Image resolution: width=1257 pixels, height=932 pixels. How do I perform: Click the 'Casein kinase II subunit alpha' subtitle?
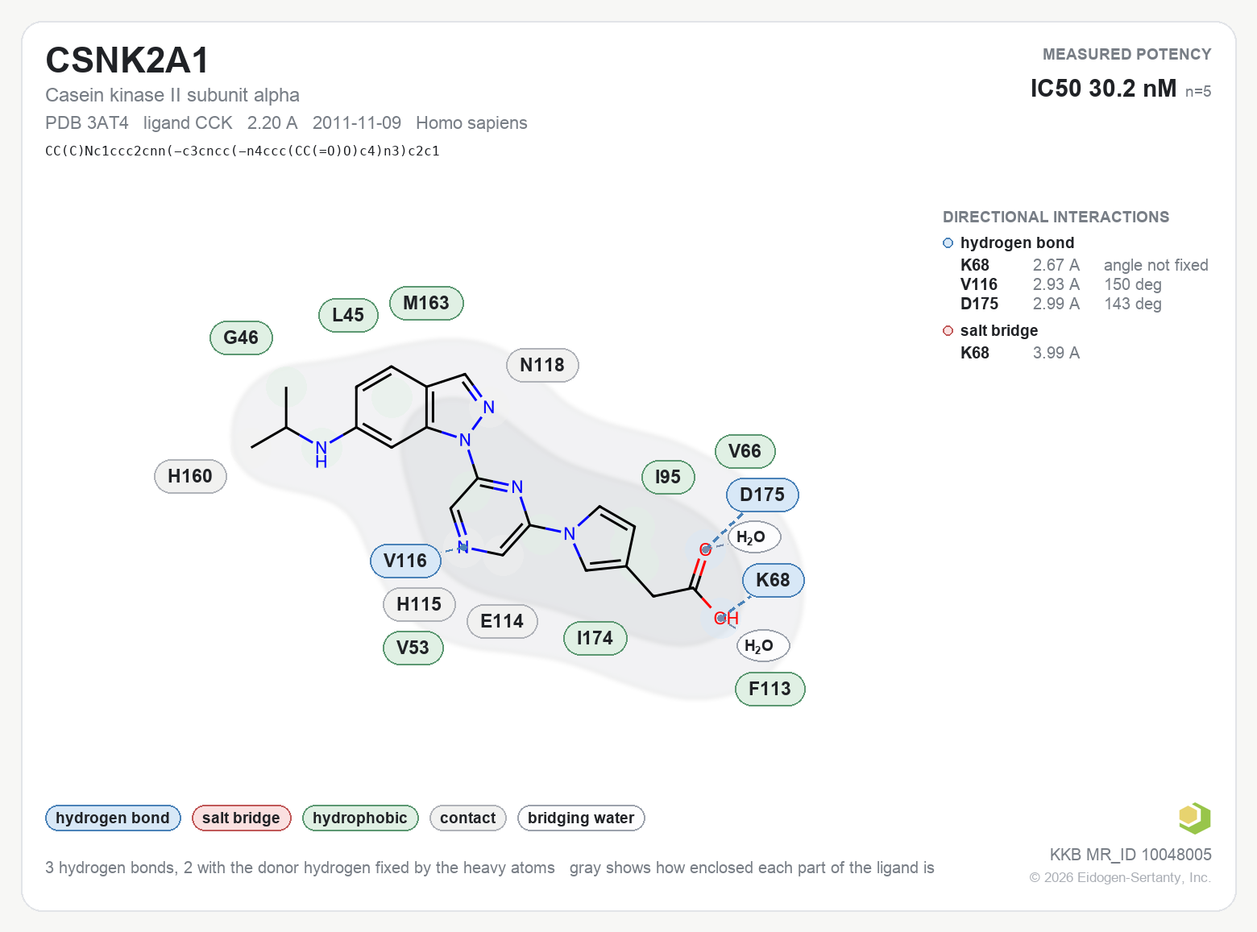(x=172, y=95)
